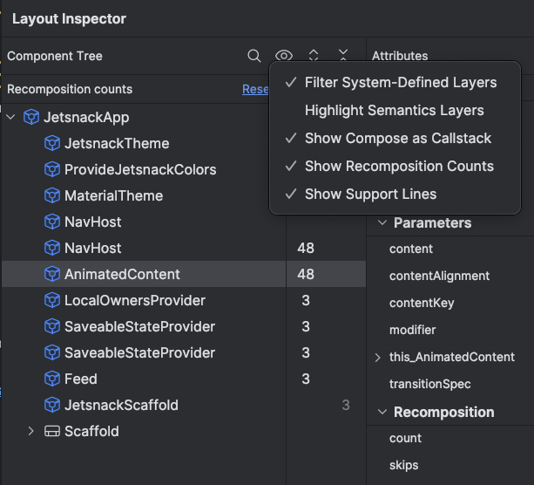Toggle Show Compose as Callstack

click(397, 138)
